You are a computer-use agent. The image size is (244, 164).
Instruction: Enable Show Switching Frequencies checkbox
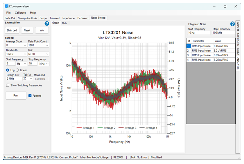point(8,85)
